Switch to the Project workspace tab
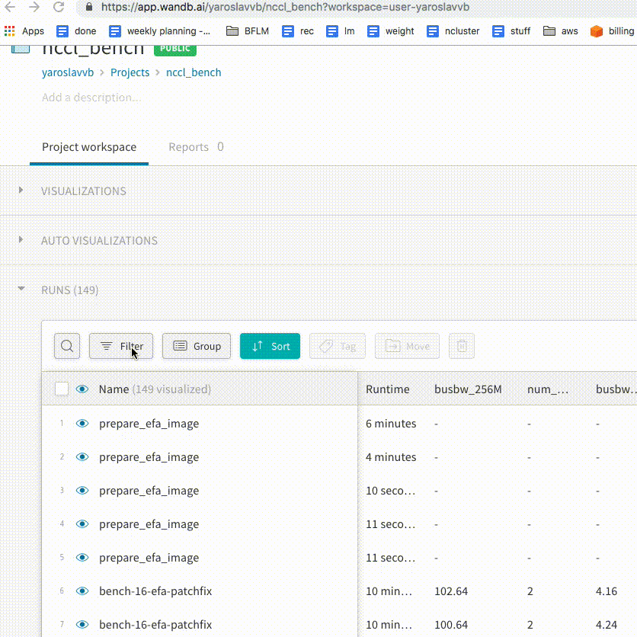637x637 pixels. click(89, 147)
